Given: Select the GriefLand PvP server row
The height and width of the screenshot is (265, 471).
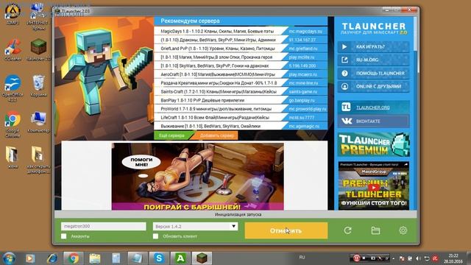Looking at the screenshot, I should coord(241,49).
